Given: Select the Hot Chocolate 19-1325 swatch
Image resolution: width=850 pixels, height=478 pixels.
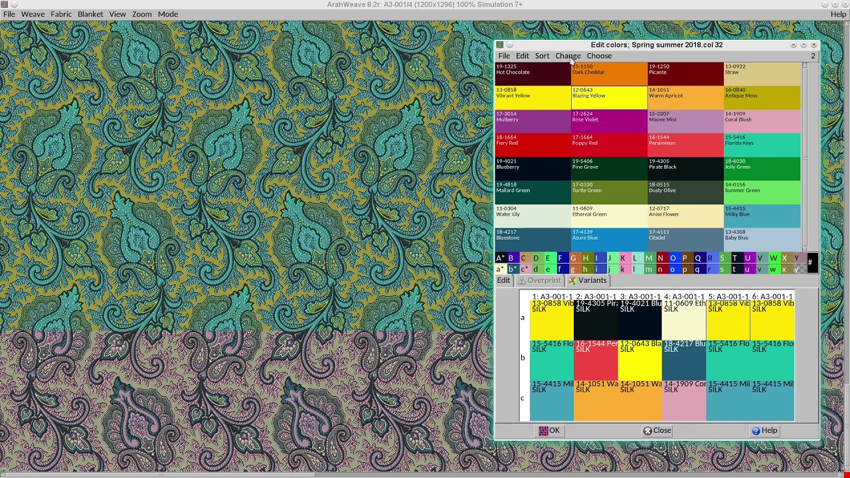Looking at the screenshot, I should pos(533,74).
